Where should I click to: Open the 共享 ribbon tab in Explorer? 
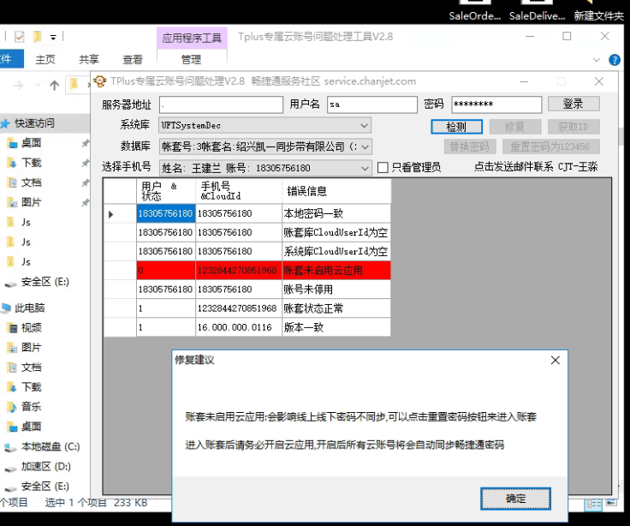[x=89, y=59]
